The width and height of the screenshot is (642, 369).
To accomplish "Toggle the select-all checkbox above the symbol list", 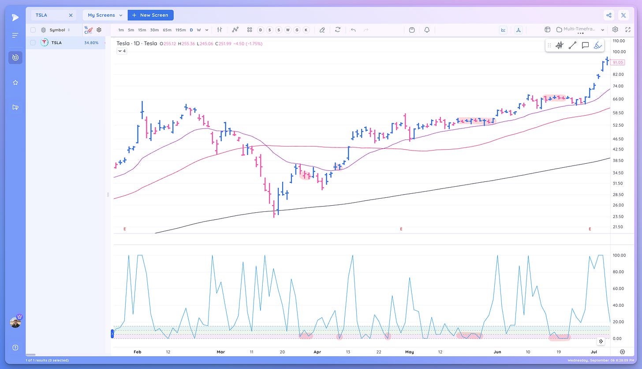I will [33, 30].
